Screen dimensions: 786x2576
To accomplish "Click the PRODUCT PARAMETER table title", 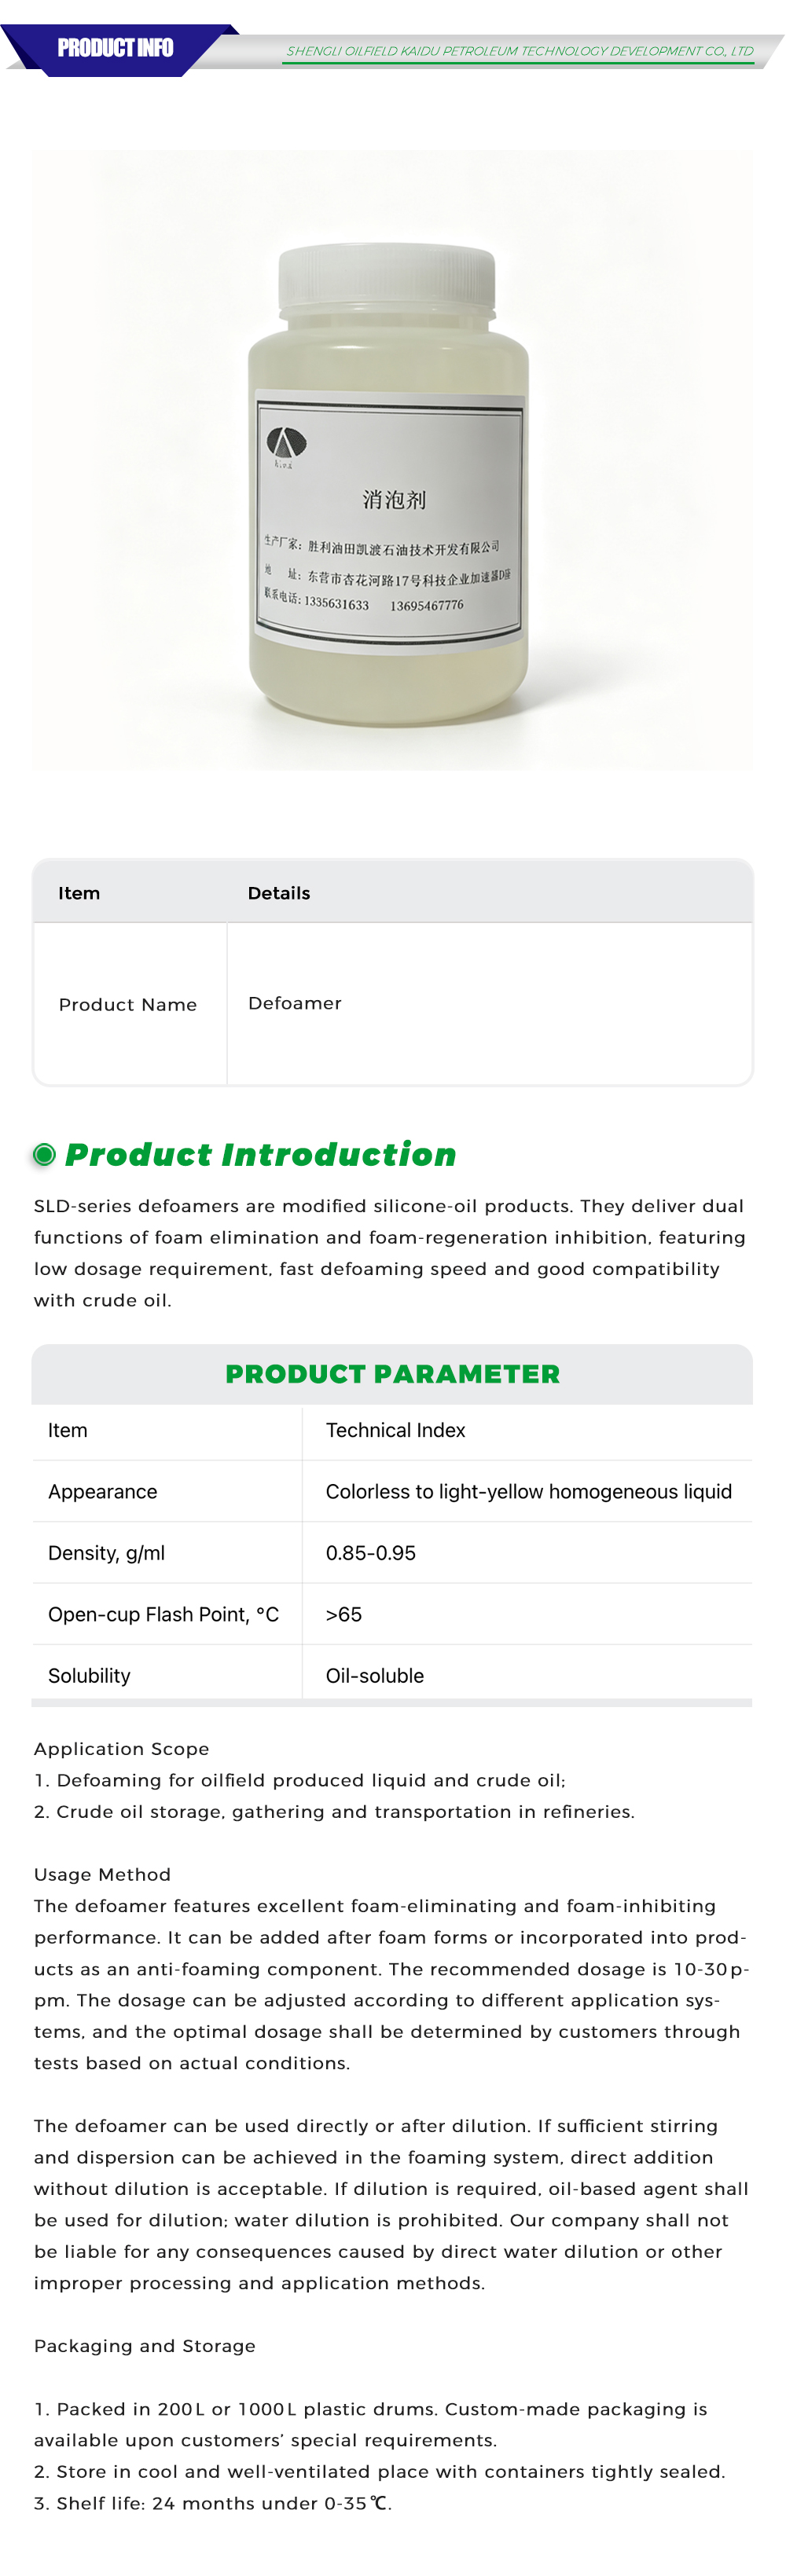I will [392, 1374].
